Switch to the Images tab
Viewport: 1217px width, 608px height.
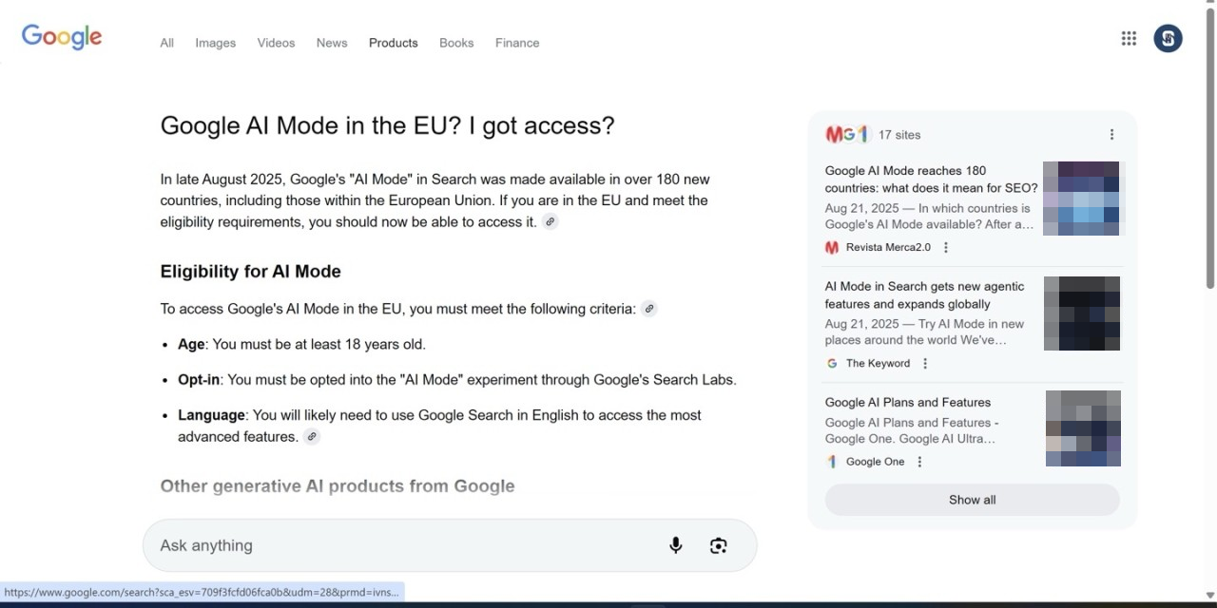pyautogui.click(x=215, y=43)
